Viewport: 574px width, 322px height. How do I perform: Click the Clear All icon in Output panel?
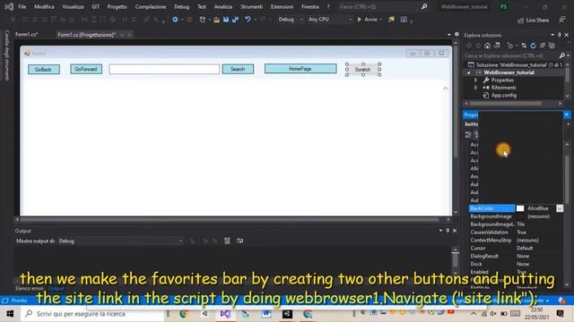[227, 241]
